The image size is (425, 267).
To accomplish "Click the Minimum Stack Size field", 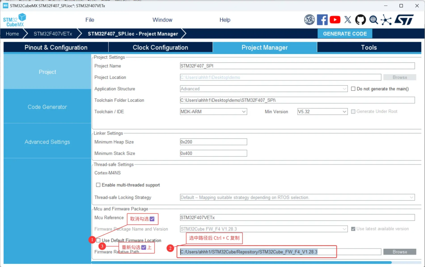I will [x=213, y=153].
